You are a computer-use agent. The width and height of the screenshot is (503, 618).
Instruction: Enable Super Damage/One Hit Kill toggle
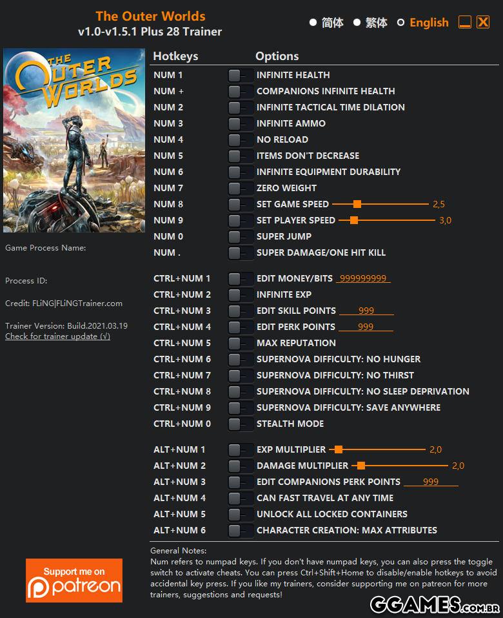(241, 252)
